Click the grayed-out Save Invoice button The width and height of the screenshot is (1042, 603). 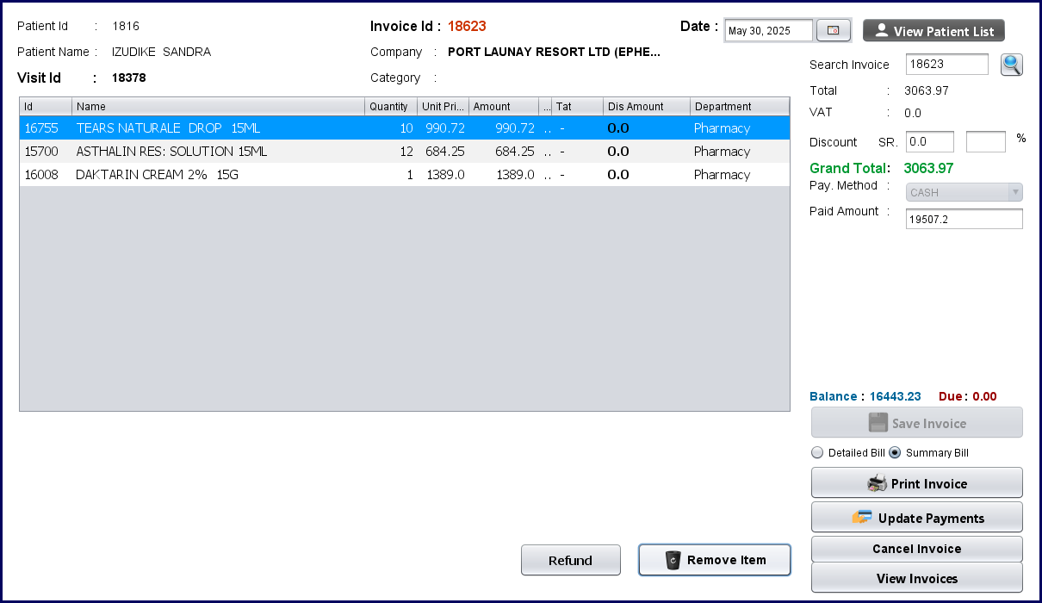916,423
